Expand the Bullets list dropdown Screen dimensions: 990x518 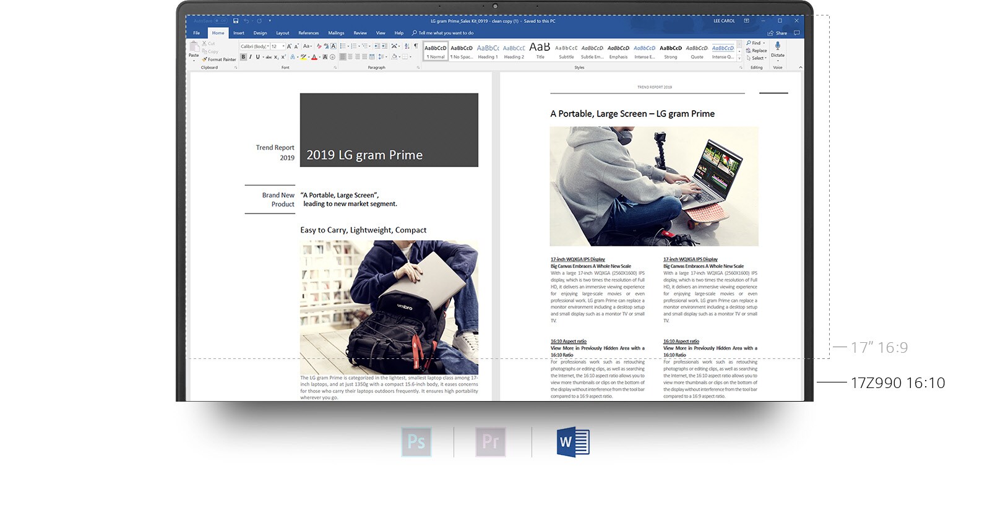click(348, 46)
